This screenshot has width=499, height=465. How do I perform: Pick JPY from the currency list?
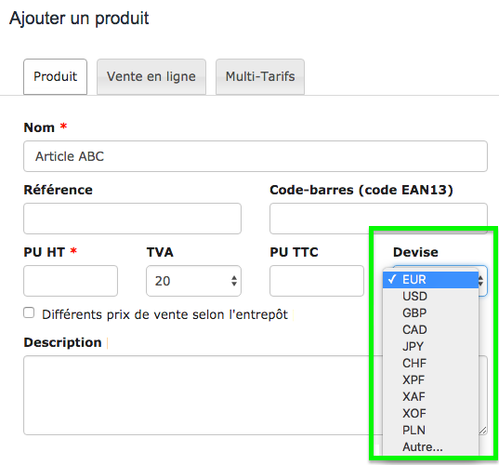[x=430, y=347]
